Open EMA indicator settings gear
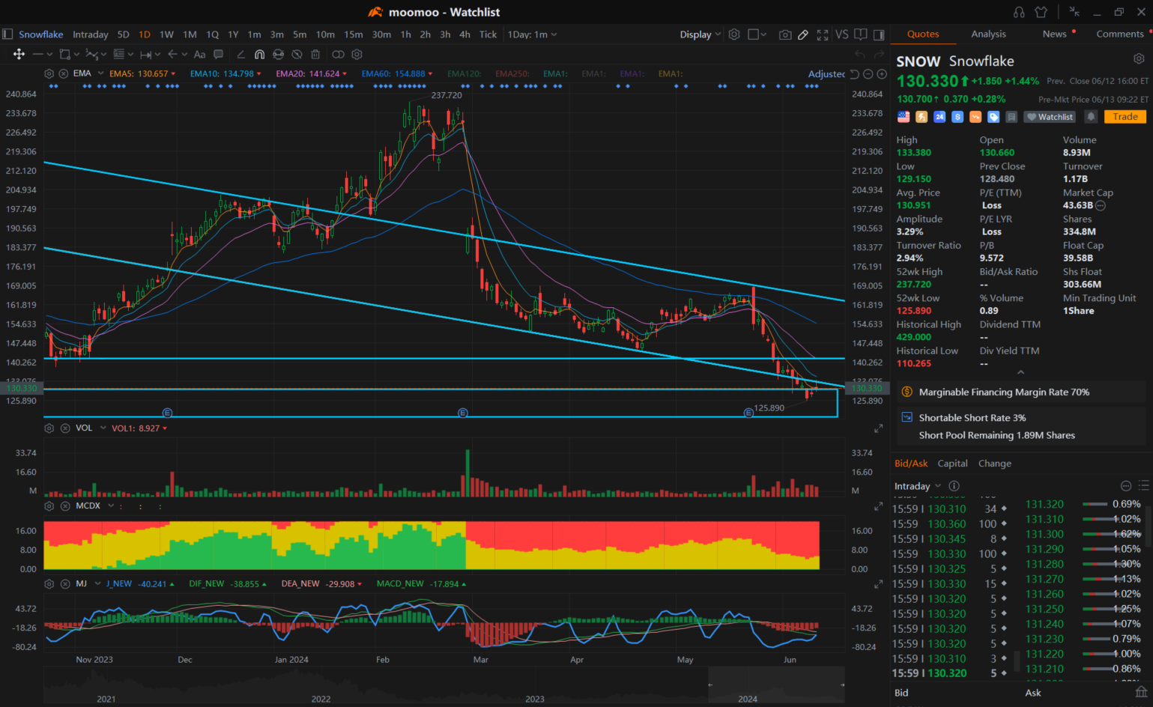1153x707 pixels. tap(49, 73)
